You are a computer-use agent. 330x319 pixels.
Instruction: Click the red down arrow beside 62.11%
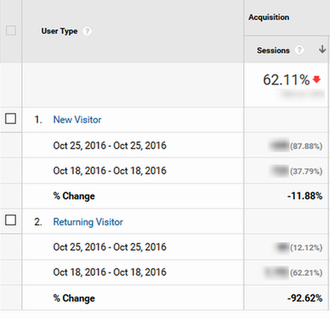click(316, 80)
